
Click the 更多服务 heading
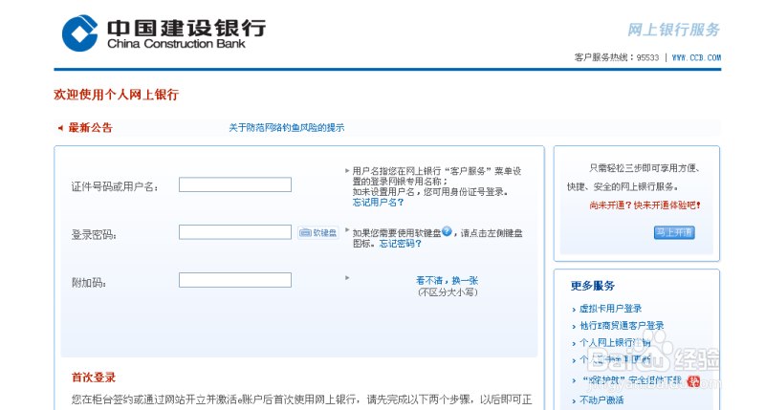click(593, 286)
